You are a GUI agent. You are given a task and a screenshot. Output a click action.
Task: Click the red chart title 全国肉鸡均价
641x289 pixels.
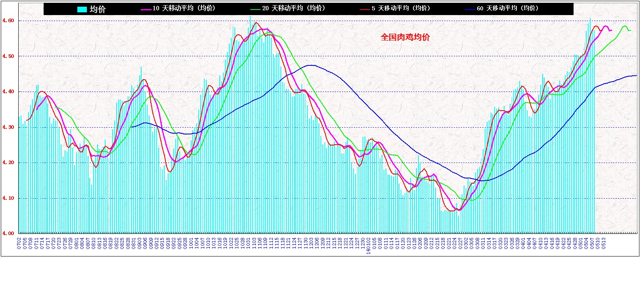[405, 37]
